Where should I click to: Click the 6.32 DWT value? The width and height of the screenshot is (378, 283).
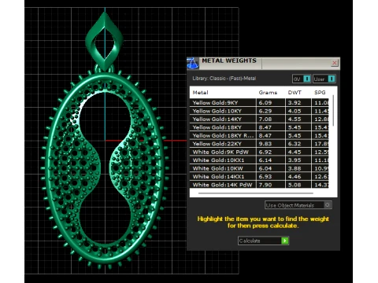point(295,144)
